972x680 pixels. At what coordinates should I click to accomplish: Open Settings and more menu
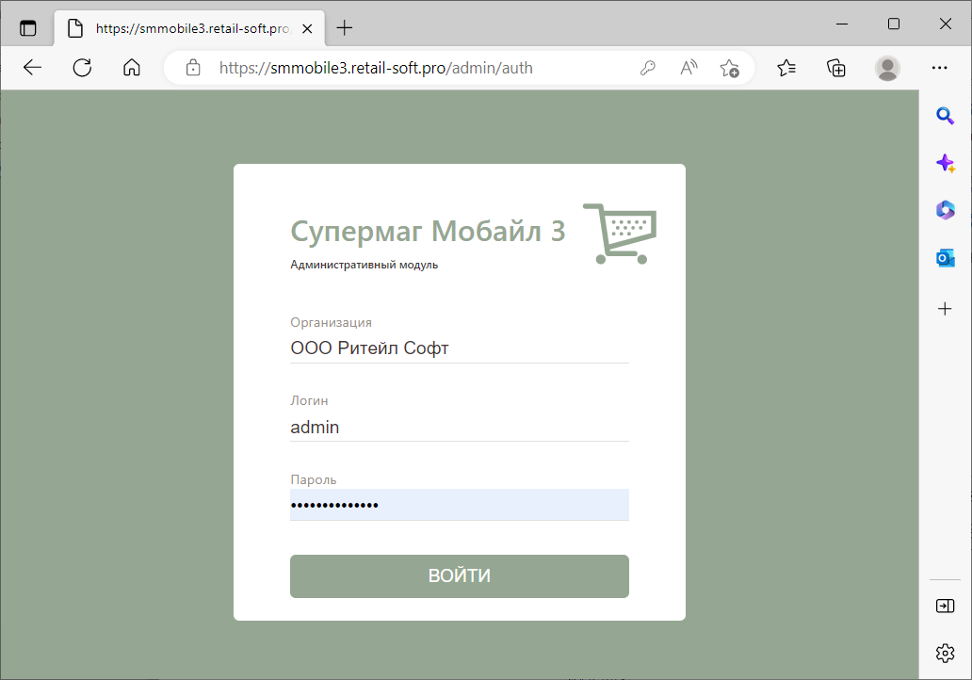coord(939,68)
